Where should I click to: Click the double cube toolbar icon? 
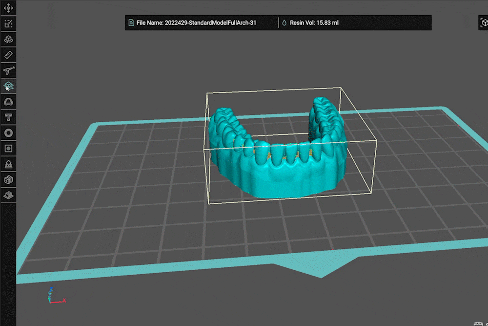[8, 180]
